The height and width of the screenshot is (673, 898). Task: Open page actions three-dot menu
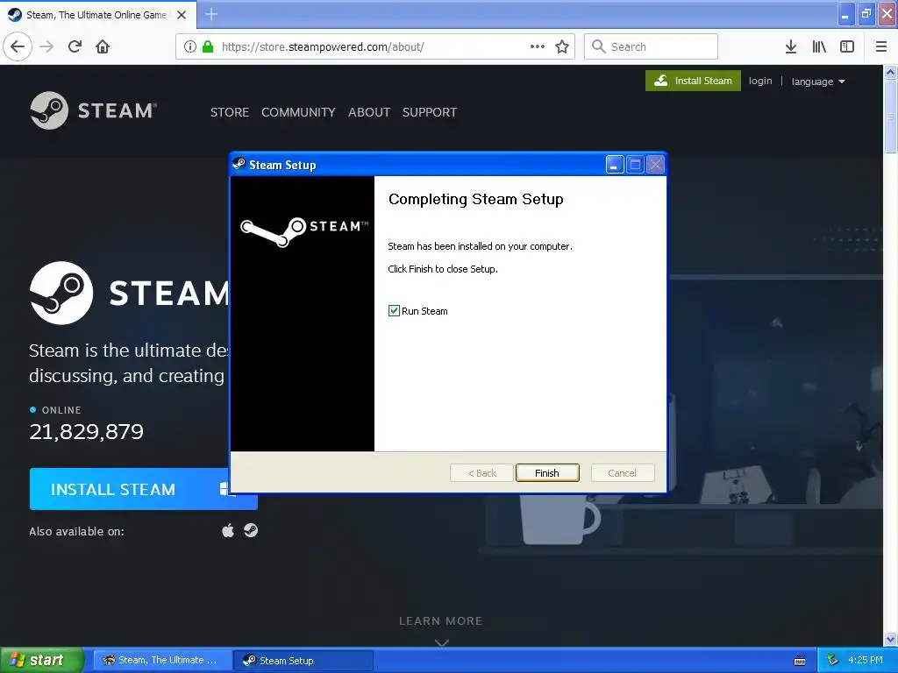click(538, 46)
